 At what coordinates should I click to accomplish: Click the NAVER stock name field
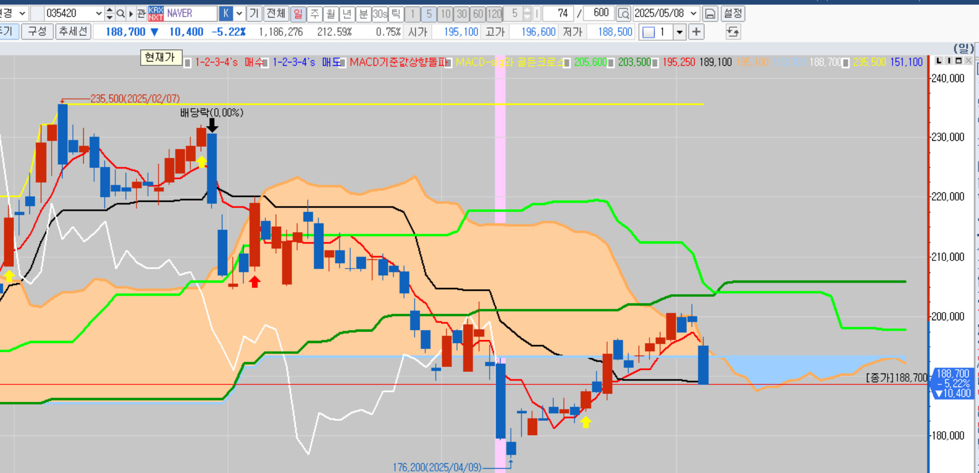tap(191, 14)
